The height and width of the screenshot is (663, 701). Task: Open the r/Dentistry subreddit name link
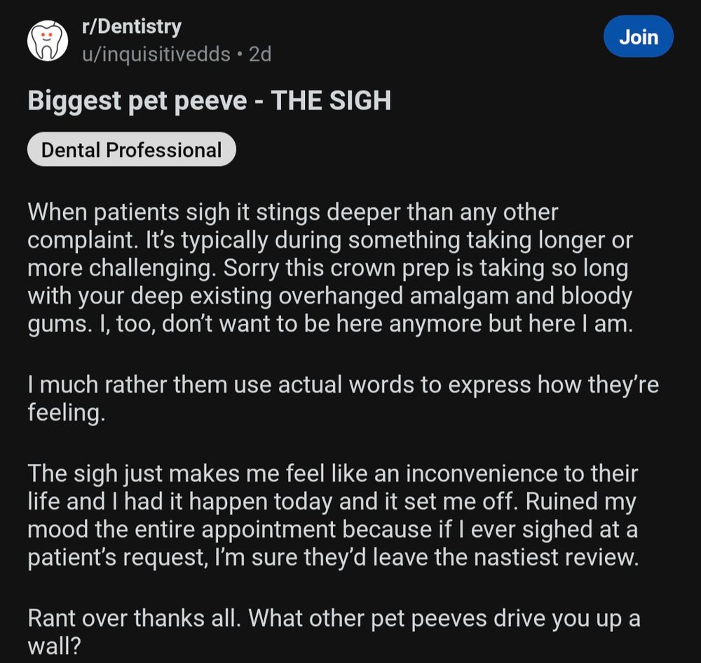(132, 27)
